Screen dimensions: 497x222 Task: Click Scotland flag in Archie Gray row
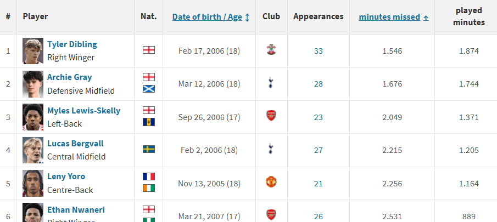pyautogui.click(x=148, y=89)
